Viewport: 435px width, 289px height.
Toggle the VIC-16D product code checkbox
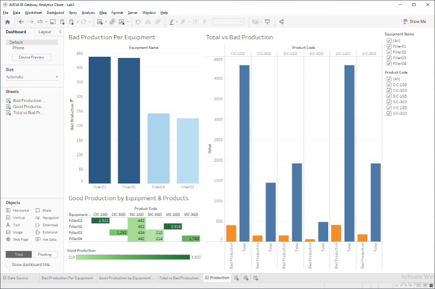(x=388, y=108)
